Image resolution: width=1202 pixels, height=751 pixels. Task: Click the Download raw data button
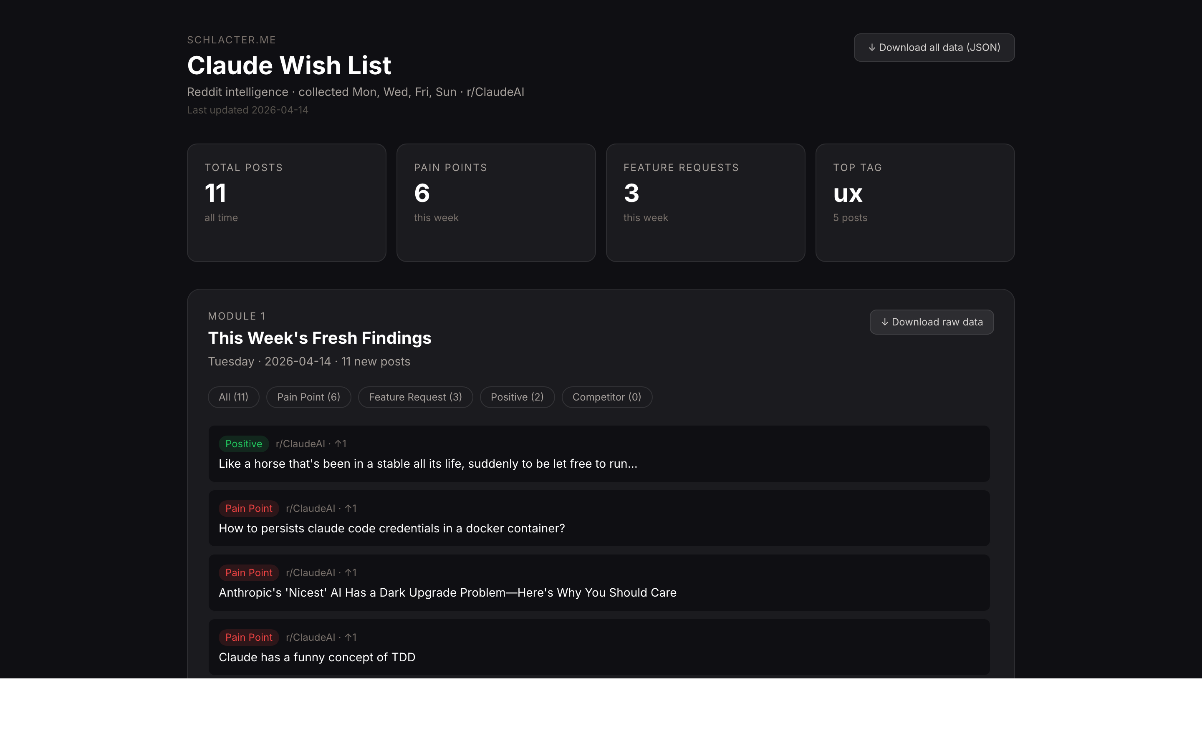tap(931, 322)
